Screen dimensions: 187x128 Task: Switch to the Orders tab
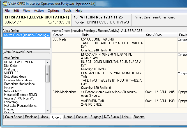tap(57, 117)
